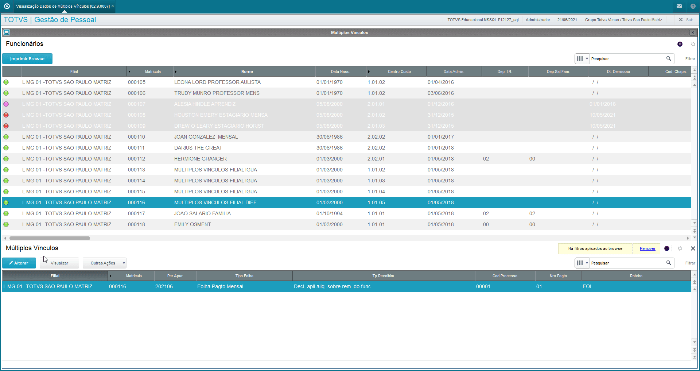Click Imprimir Browse button

coord(27,59)
